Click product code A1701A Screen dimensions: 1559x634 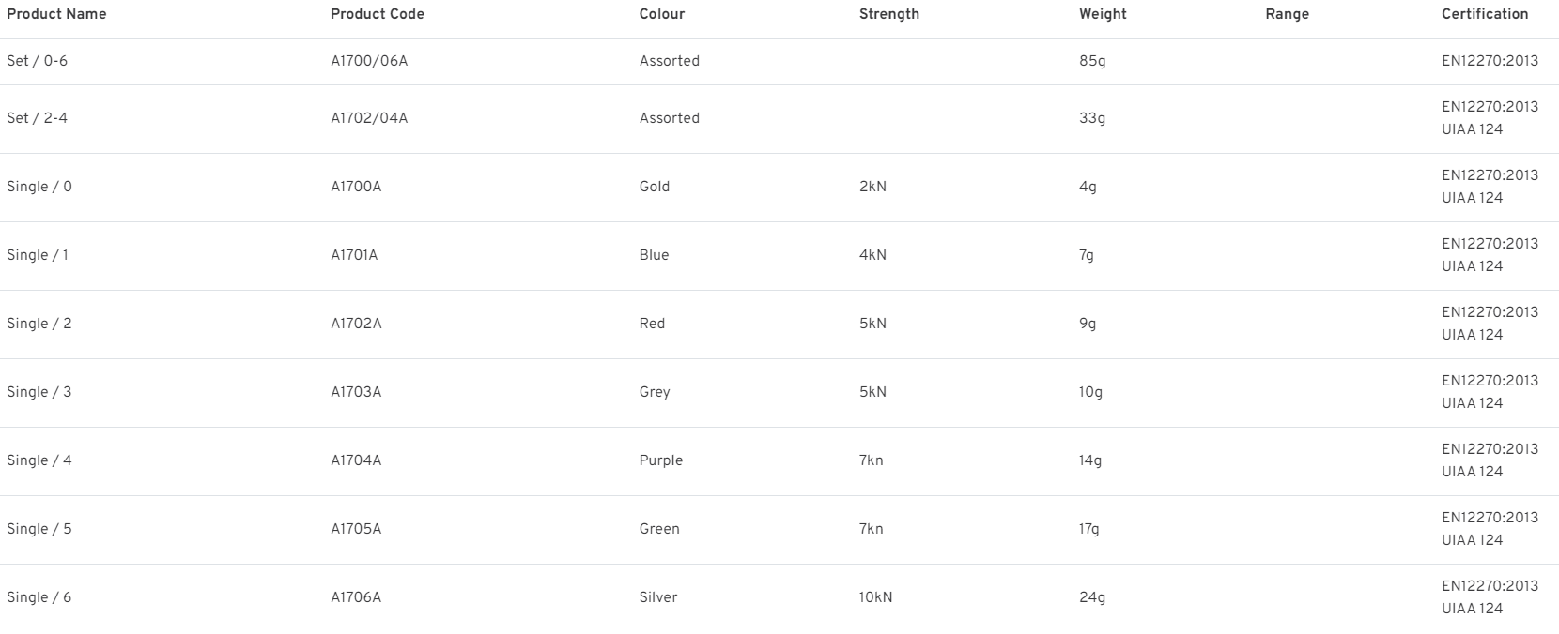pos(354,255)
